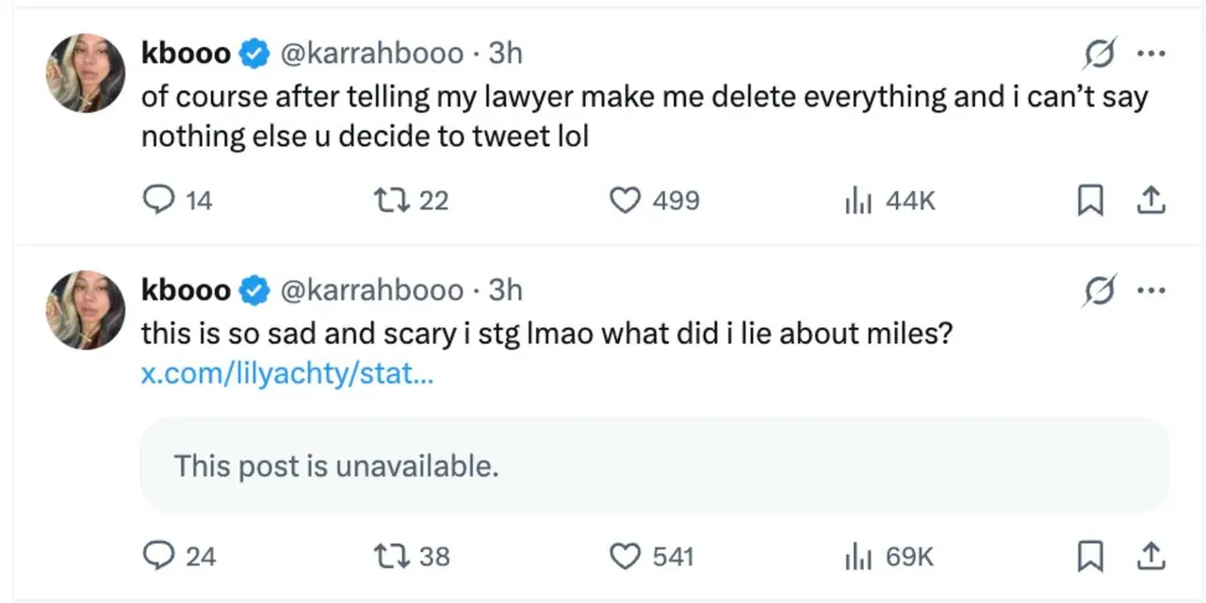Open Grok icon on the first tweet
Screen dimensions: 1206x603
pyautogui.click(x=1100, y=53)
